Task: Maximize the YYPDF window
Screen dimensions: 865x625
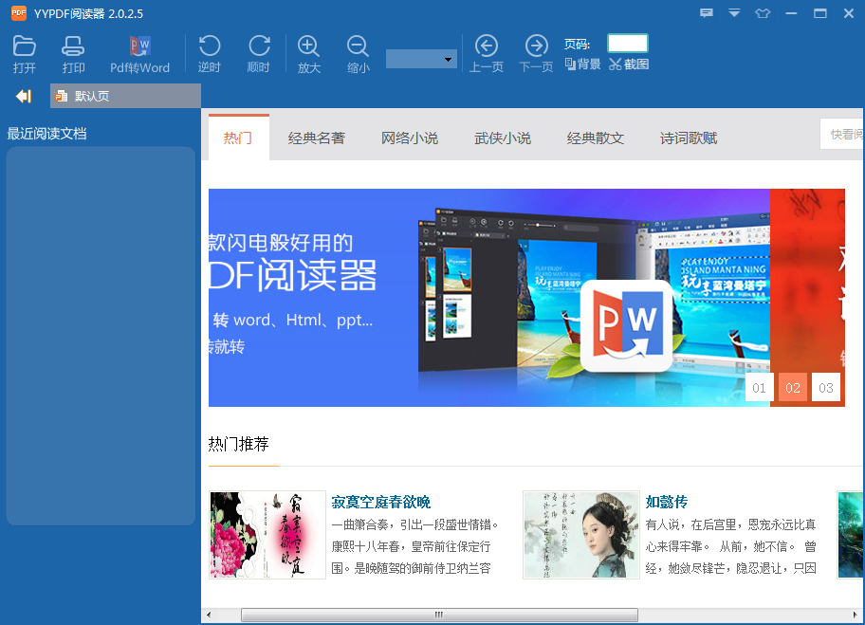Action: 820,13
